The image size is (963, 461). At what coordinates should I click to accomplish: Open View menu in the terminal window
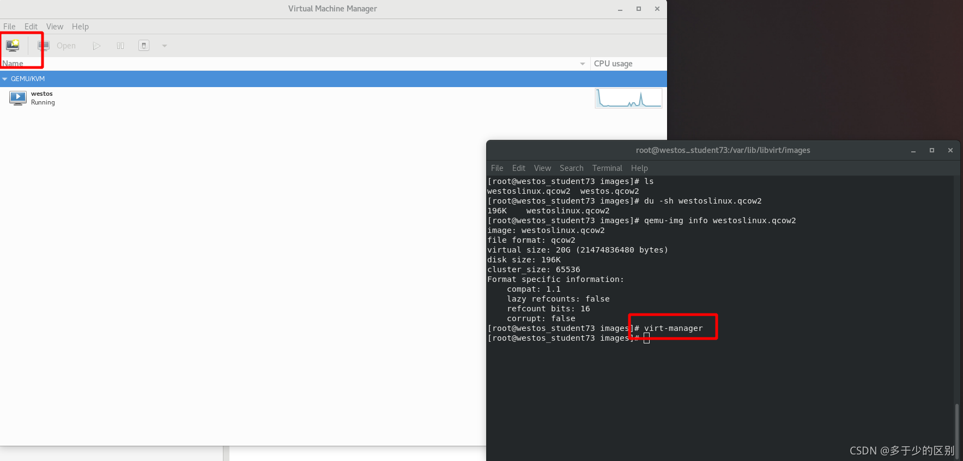tap(542, 168)
